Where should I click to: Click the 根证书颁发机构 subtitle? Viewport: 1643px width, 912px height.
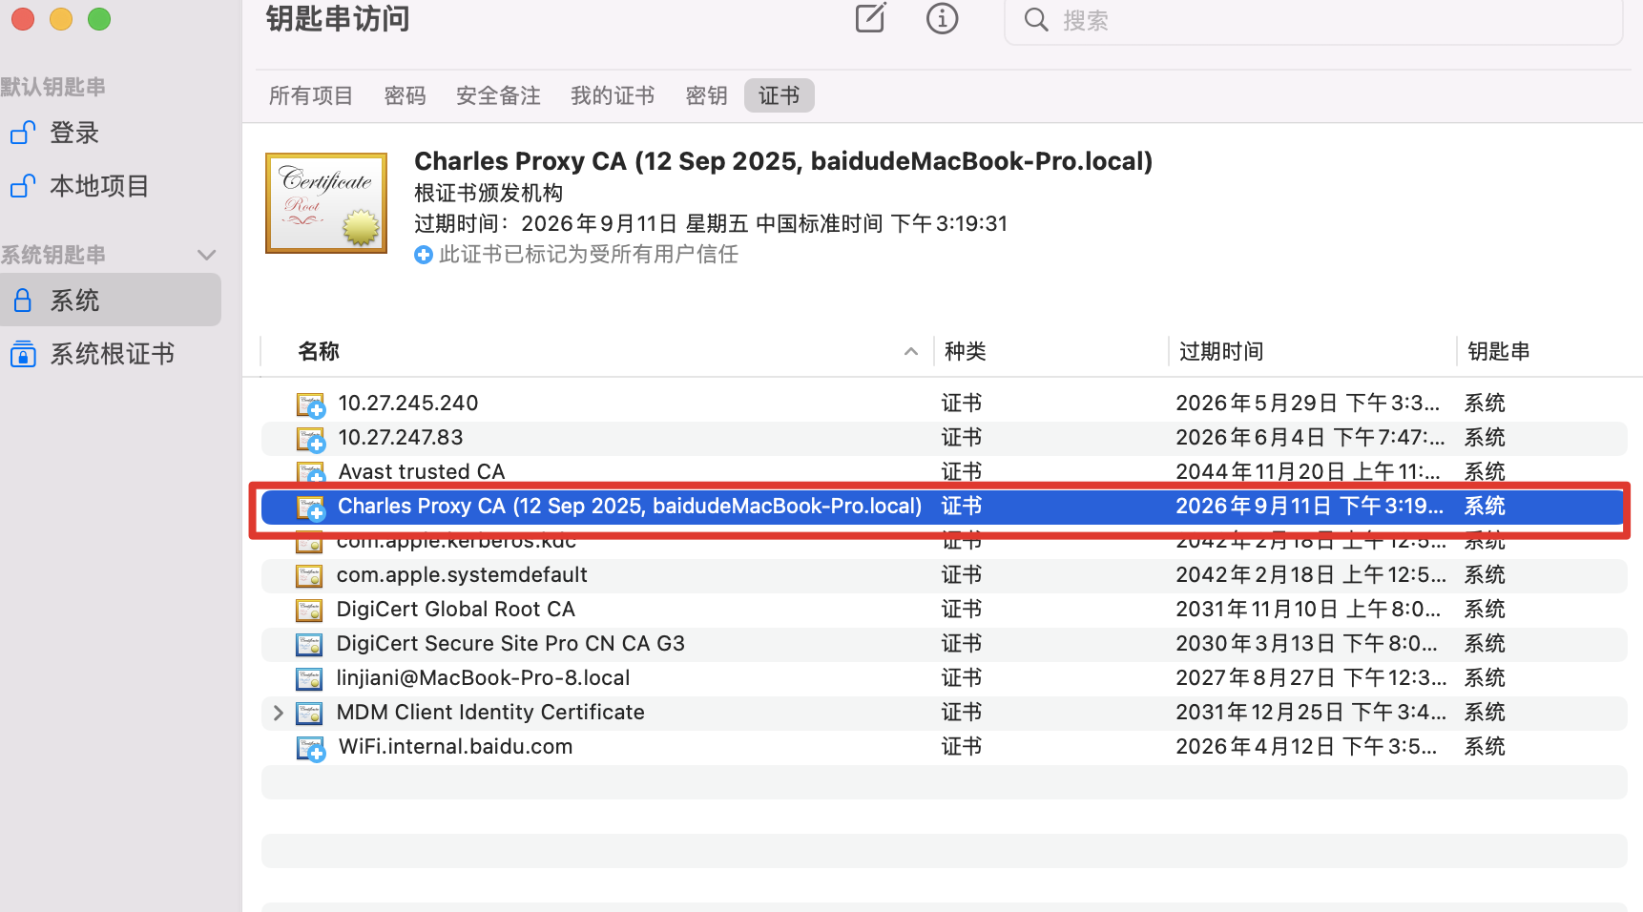click(x=489, y=194)
